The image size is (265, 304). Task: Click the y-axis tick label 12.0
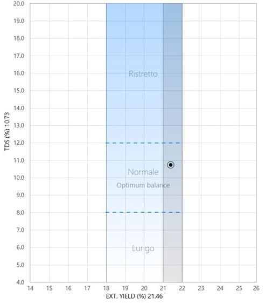click(19, 143)
